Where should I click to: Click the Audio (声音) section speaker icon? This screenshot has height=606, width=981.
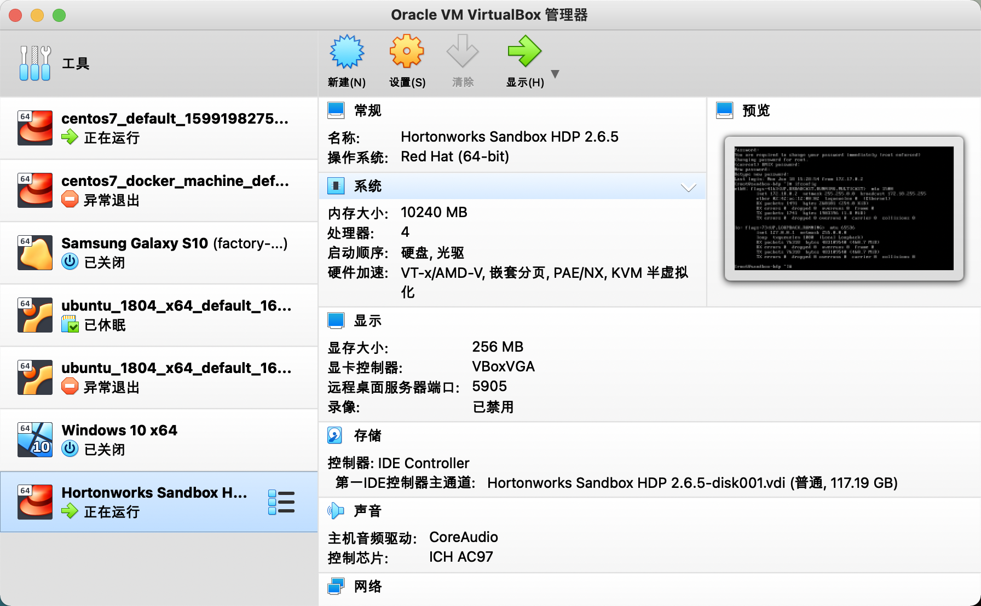[336, 511]
